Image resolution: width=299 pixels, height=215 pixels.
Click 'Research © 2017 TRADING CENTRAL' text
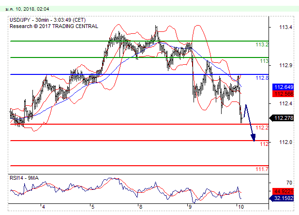tap(54, 26)
